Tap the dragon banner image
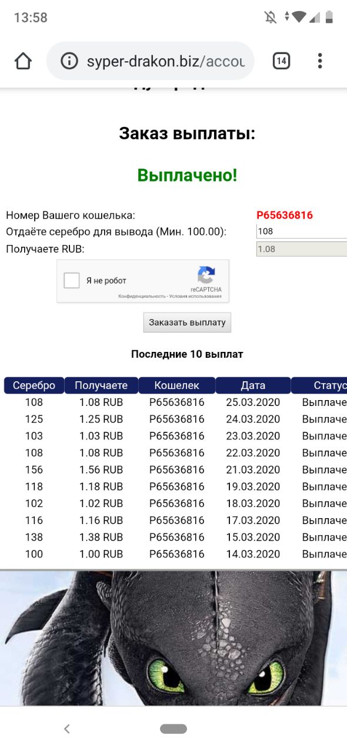This screenshot has width=347, height=752. tap(174, 637)
